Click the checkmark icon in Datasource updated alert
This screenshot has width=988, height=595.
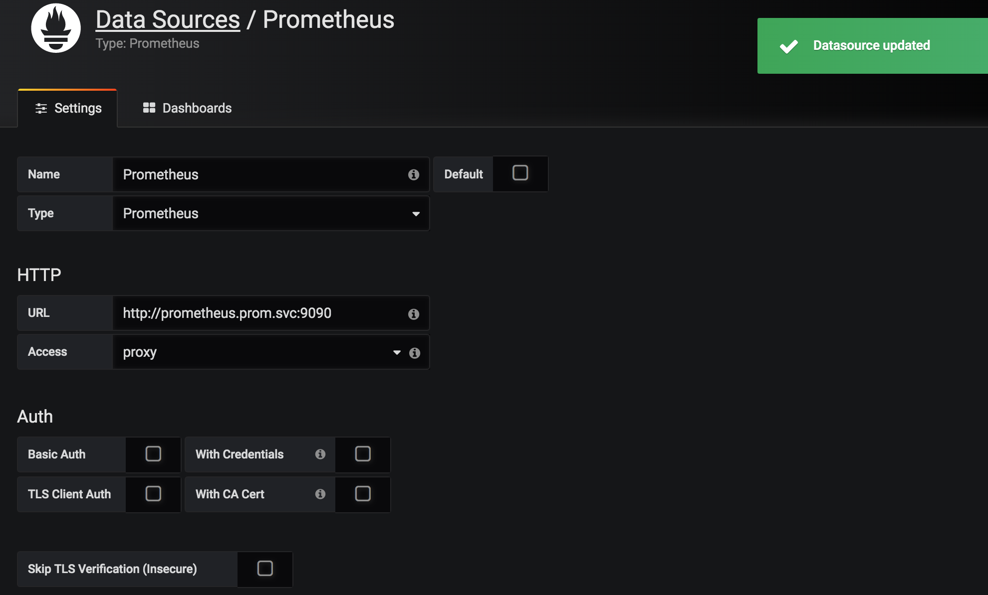789,46
